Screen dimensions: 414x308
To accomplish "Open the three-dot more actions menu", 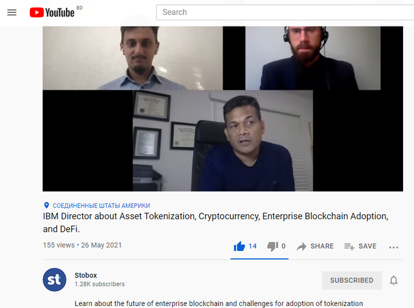I will (x=393, y=247).
